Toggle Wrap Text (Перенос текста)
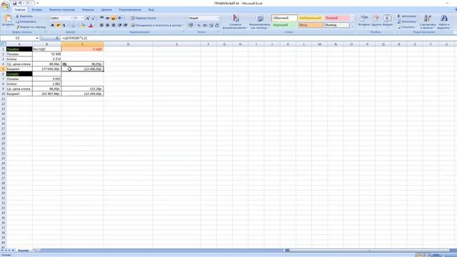The height and width of the screenshot is (257, 457). (x=144, y=18)
